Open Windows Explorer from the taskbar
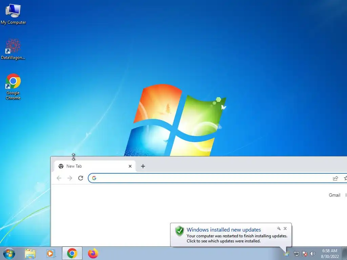Viewport: 347px width, 260px height. click(x=30, y=253)
